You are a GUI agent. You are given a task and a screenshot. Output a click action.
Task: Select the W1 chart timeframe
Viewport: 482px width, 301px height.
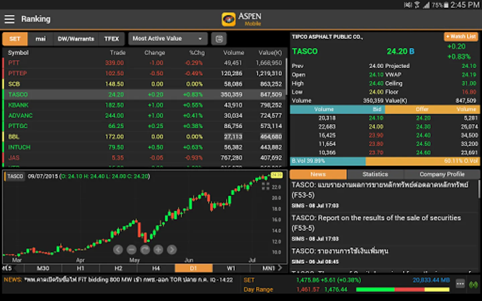tap(231, 268)
